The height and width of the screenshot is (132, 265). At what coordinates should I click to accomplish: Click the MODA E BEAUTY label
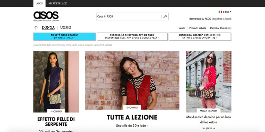[209, 111]
